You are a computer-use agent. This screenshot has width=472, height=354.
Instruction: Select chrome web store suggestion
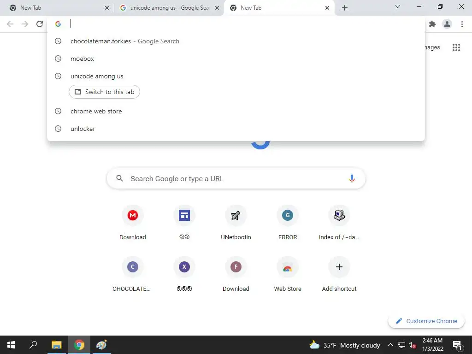[236, 111]
